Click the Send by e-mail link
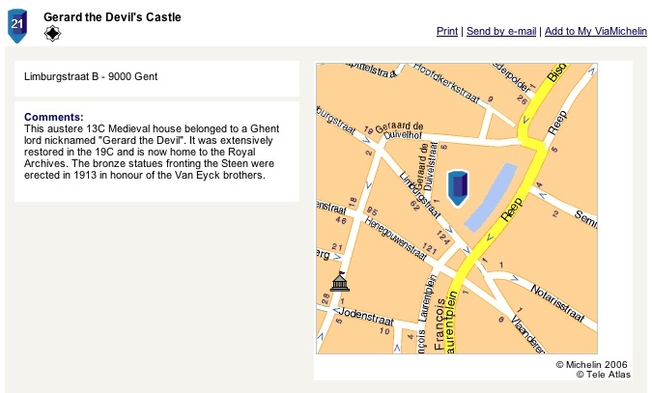The height and width of the screenshot is (393, 652). (501, 31)
